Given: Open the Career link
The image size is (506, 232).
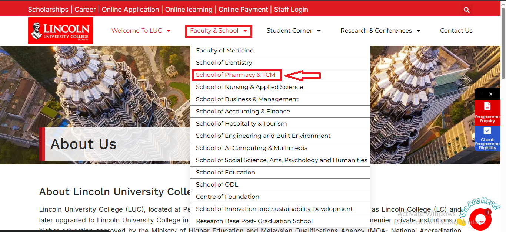Looking at the screenshot, I should pyautogui.click(x=85, y=10).
